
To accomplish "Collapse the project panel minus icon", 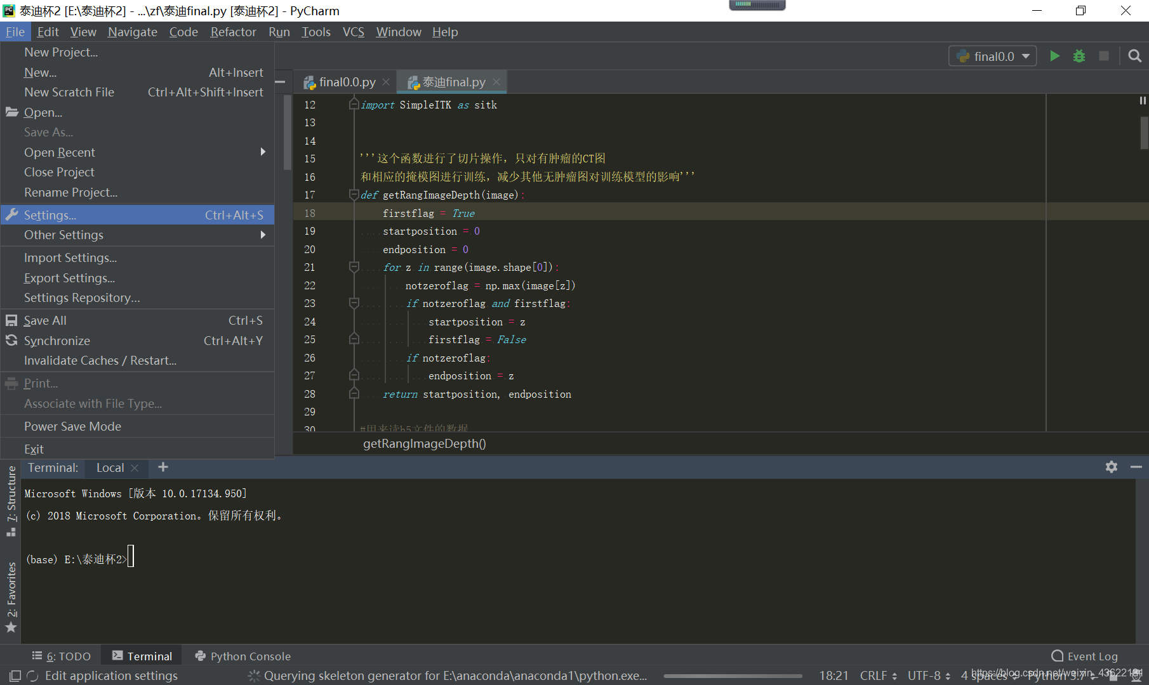I will [x=280, y=82].
